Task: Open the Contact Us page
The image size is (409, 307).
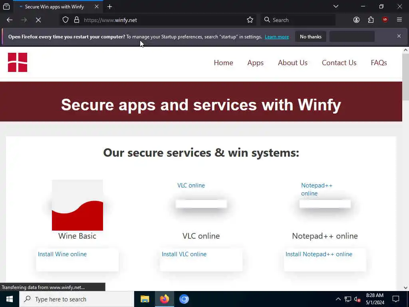Action: [339, 63]
